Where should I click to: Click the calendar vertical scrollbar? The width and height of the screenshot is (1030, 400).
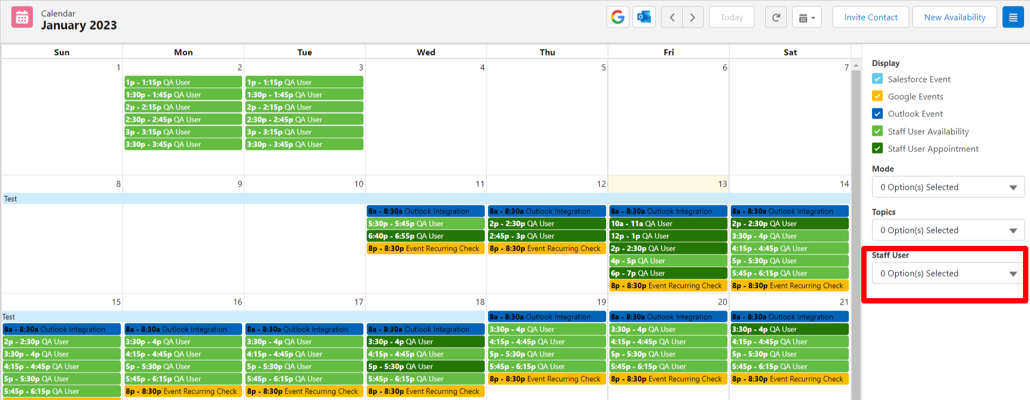click(856, 216)
